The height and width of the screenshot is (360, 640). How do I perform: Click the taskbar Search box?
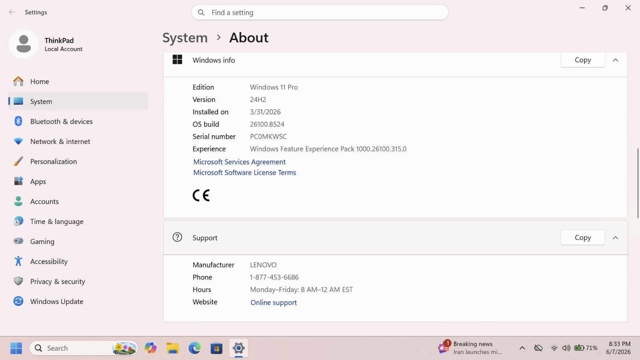[84, 348]
